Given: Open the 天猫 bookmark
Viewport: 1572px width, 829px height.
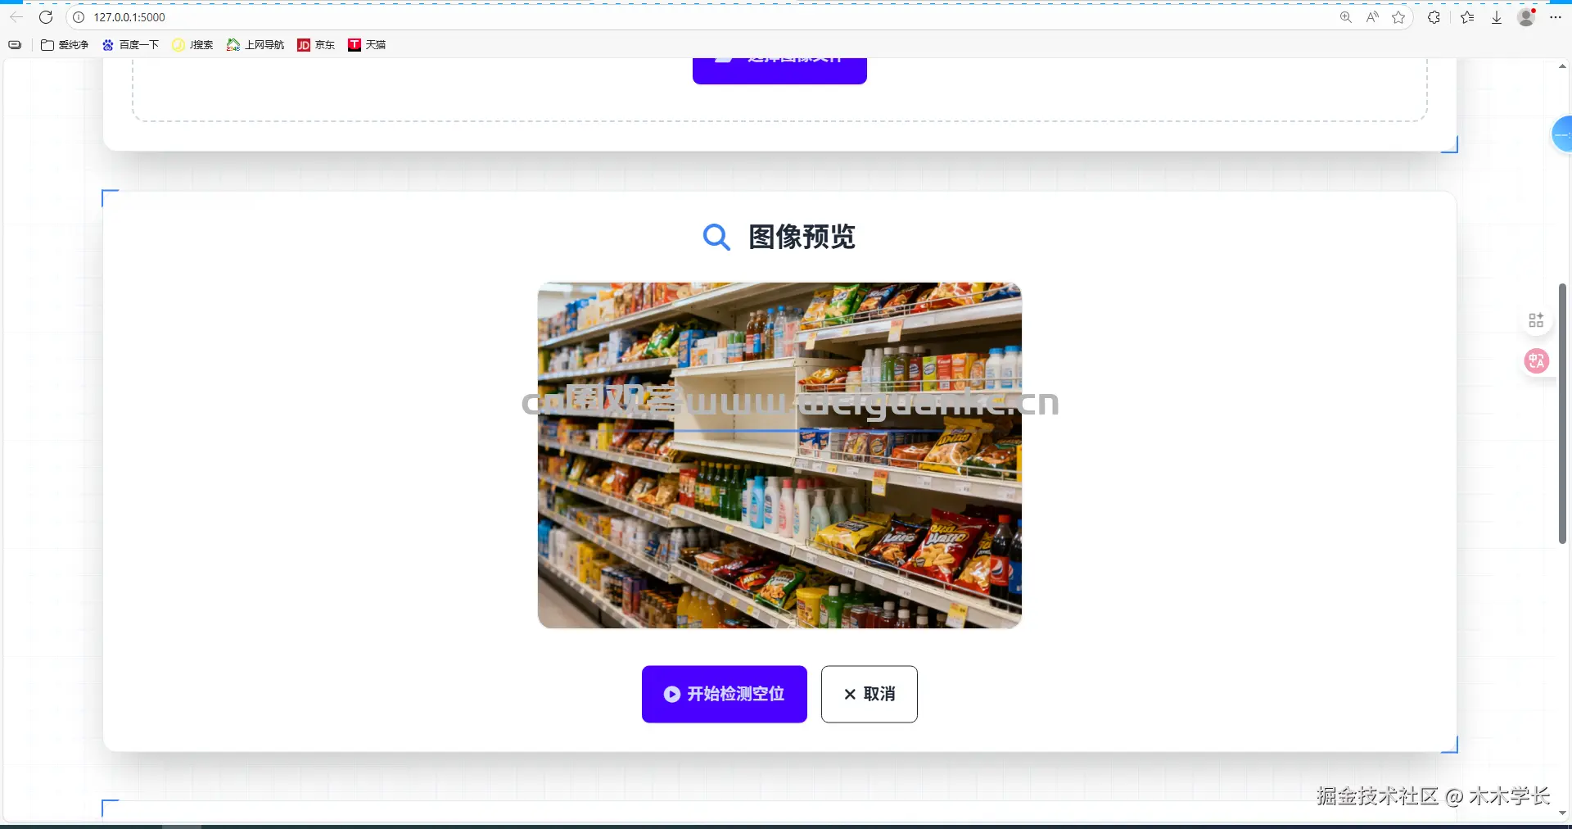Looking at the screenshot, I should coord(367,45).
